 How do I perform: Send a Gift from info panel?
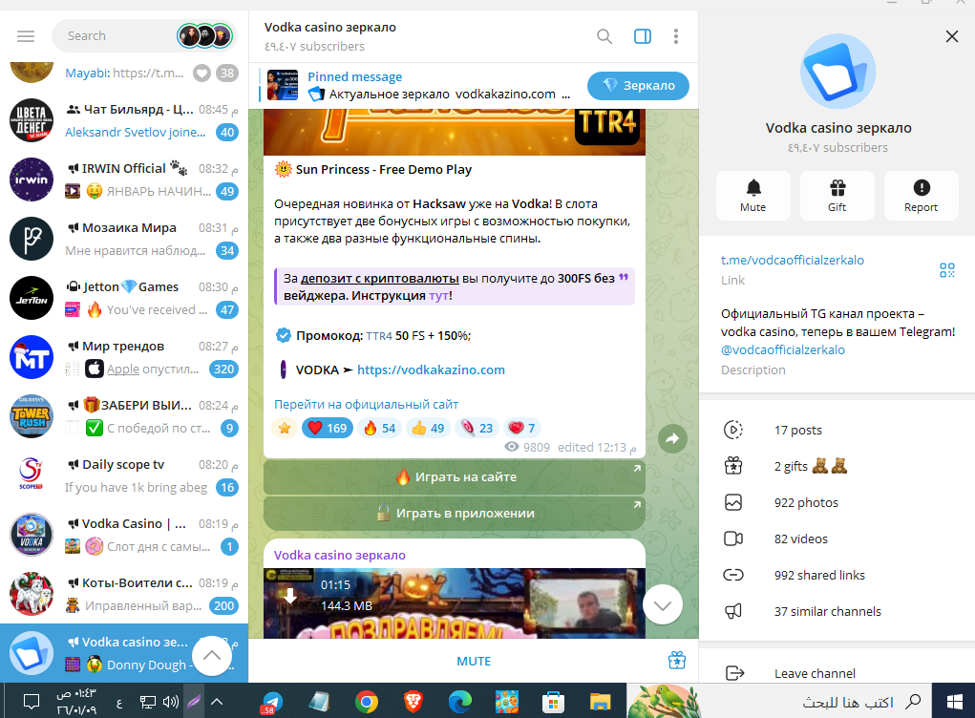tap(837, 195)
